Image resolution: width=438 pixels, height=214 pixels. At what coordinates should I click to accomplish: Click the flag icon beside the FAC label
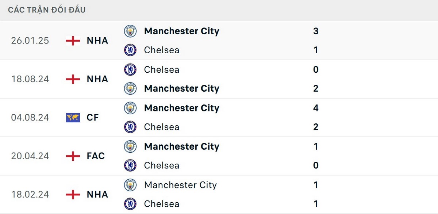pyautogui.click(x=73, y=156)
